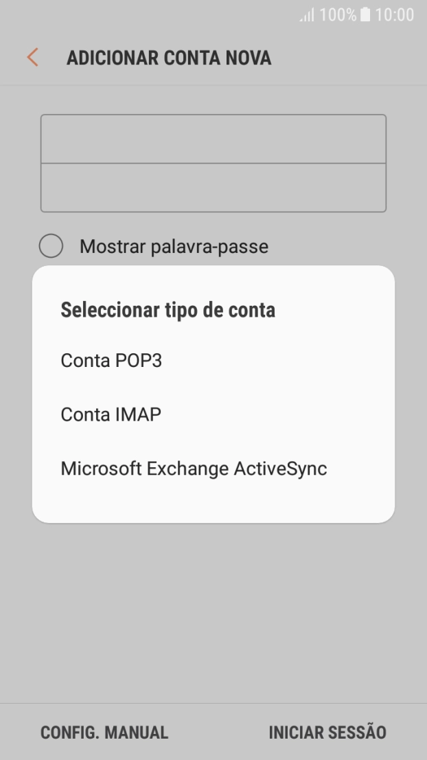
Task: Click the email address input field
Action: (213, 139)
